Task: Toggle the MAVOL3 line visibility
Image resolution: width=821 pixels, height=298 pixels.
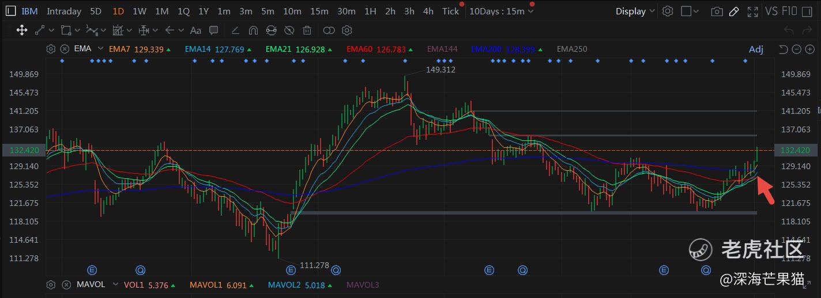Action: (x=363, y=284)
